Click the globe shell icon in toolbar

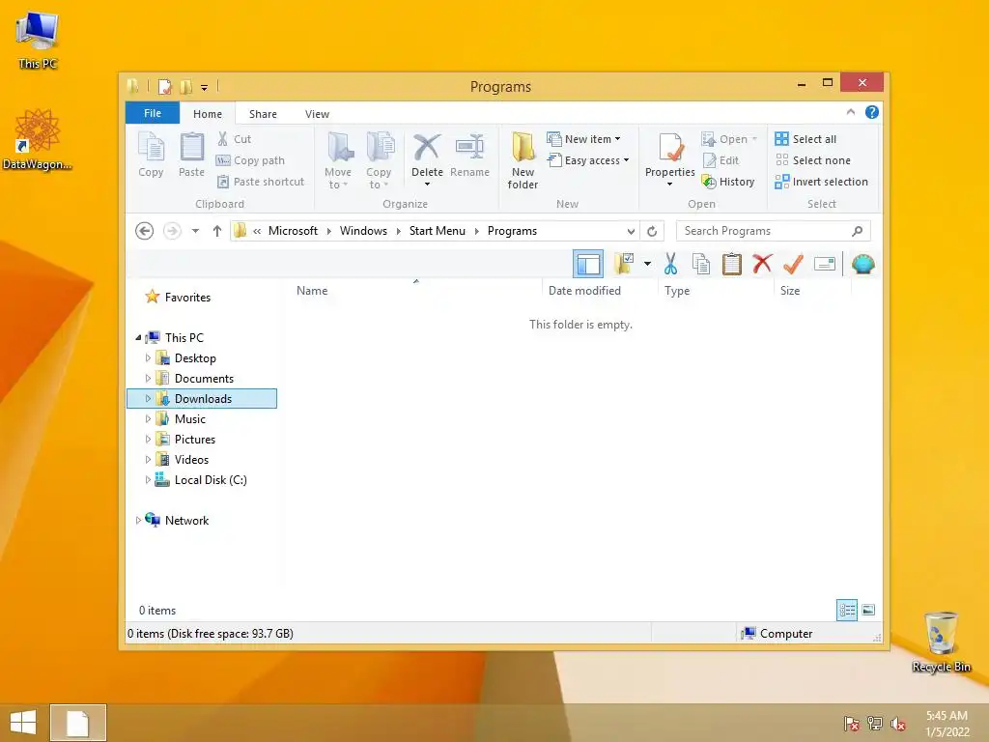click(862, 264)
